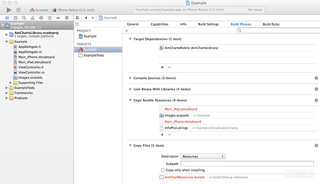
Task: Open the Find navigator magnifier
Action: 24,18
